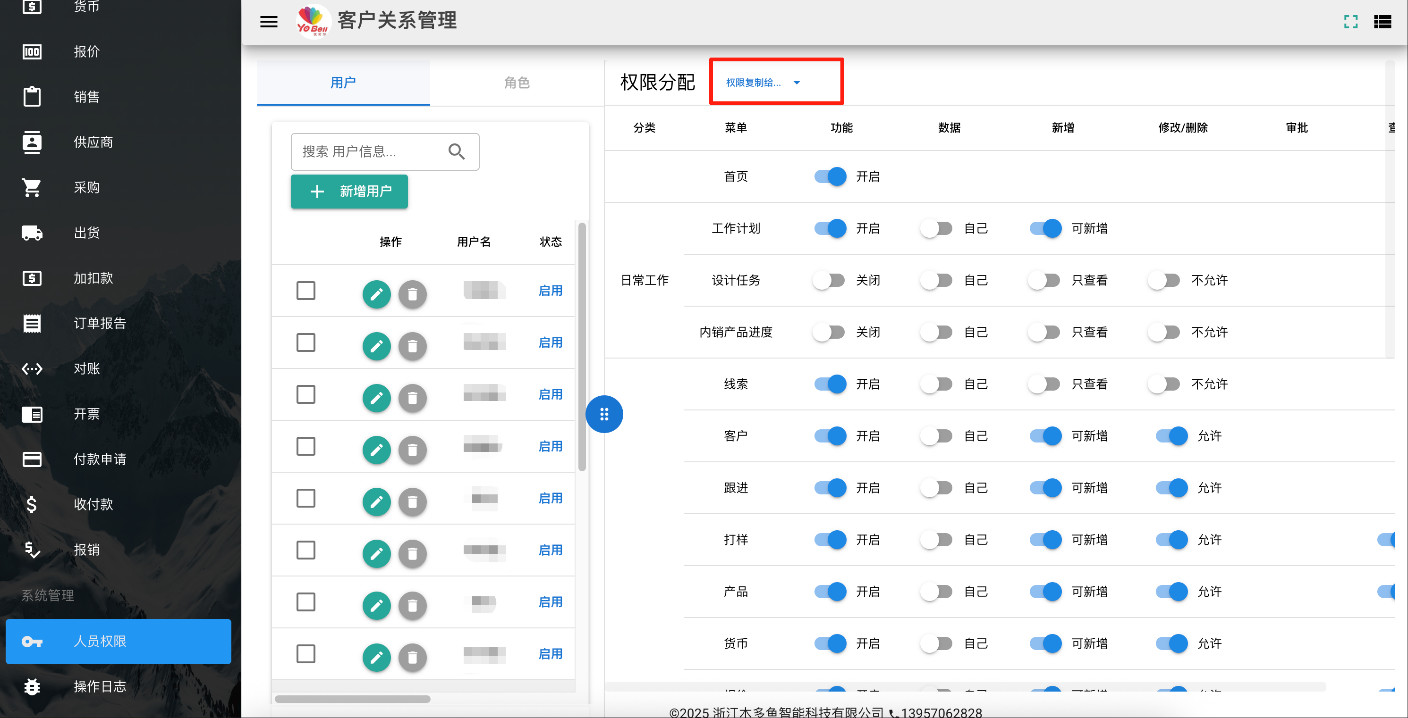Viewport: 1408px width, 718px height.
Task: Switch to the 角色 tab
Action: click(517, 83)
